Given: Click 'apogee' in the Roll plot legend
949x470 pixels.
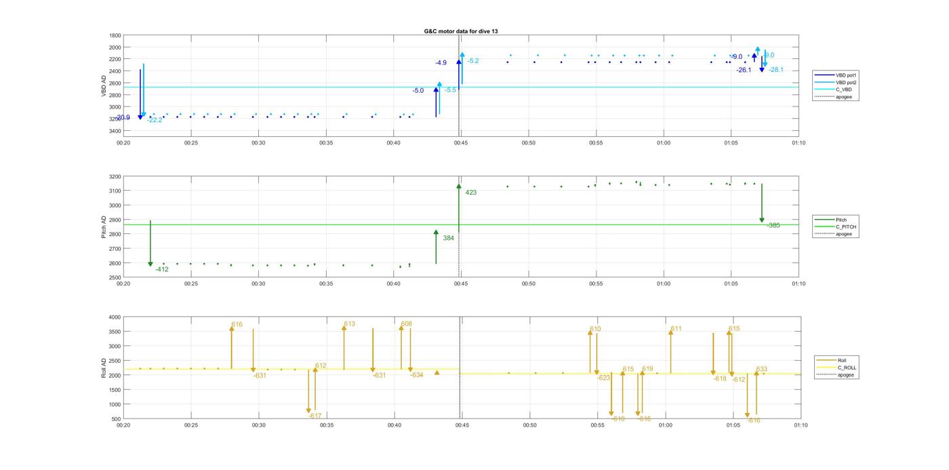Looking at the screenshot, I should (836, 374).
